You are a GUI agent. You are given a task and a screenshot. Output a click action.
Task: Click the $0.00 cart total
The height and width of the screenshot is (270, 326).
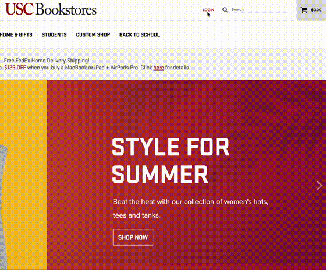point(316,10)
